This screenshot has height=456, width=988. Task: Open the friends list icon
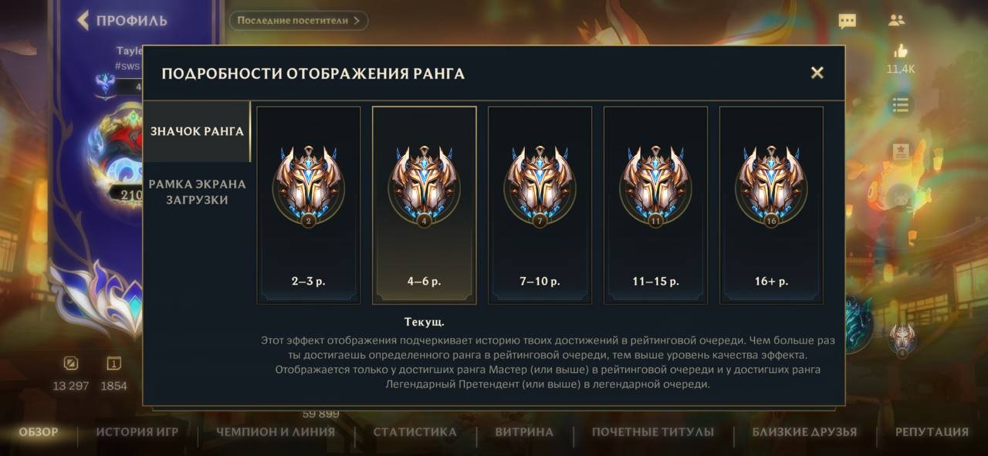pos(896,21)
